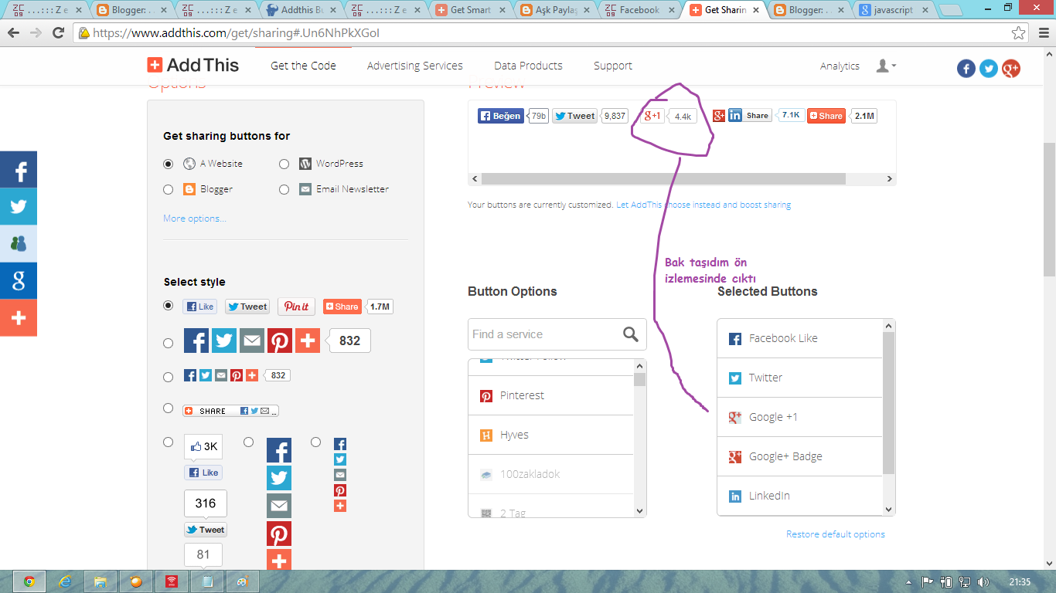1056x593 pixels.
Task: Click the LinkedIn Share button in preview
Action: pos(750,115)
